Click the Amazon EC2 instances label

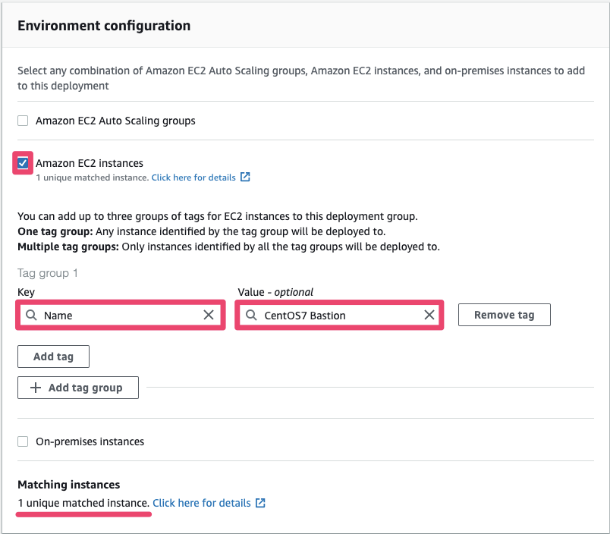coord(90,163)
